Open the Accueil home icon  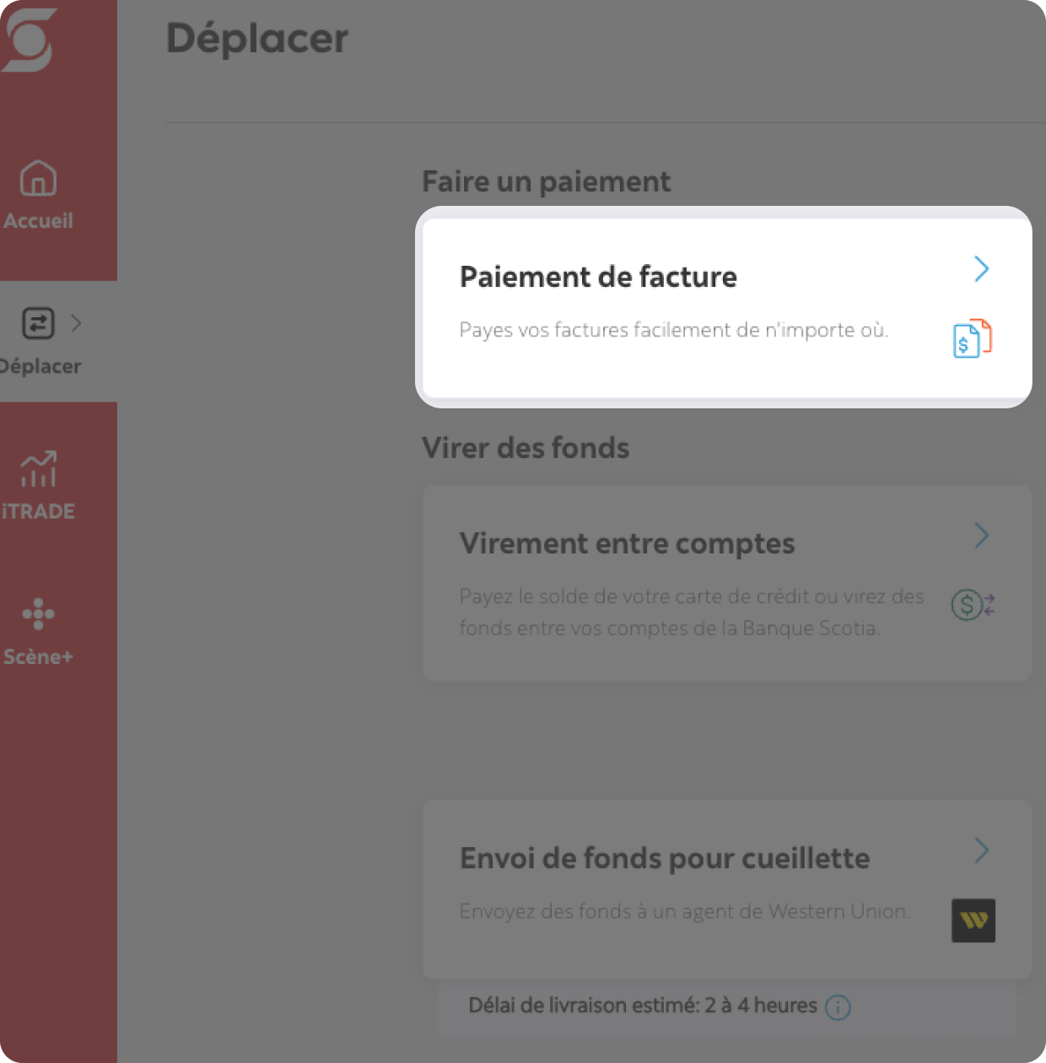coord(38,178)
